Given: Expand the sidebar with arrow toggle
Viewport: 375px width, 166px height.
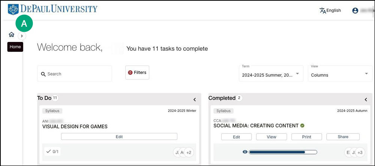Looking at the screenshot, I should pyautogui.click(x=22, y=36).
